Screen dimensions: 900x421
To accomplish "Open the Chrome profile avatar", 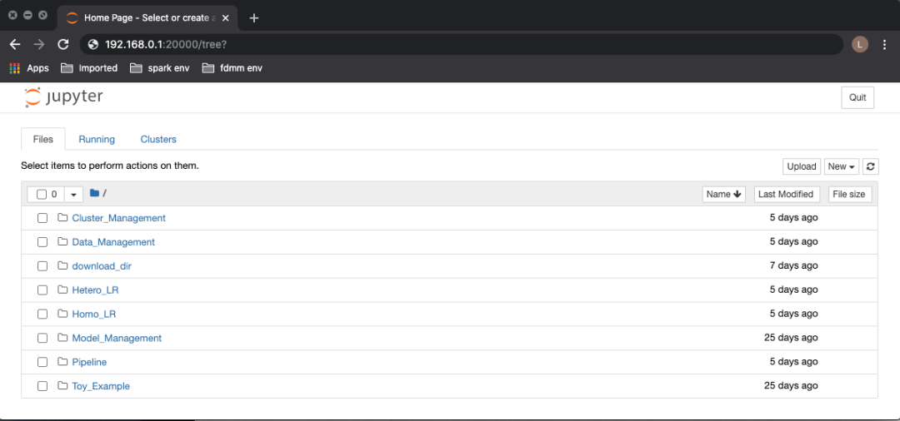I will [860, 45].
